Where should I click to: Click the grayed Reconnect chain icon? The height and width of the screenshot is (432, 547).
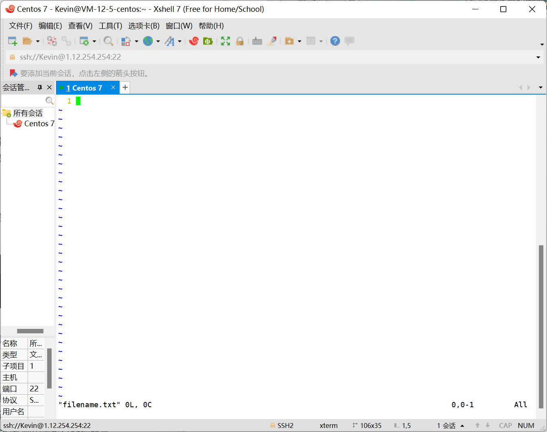coord(66,41)
